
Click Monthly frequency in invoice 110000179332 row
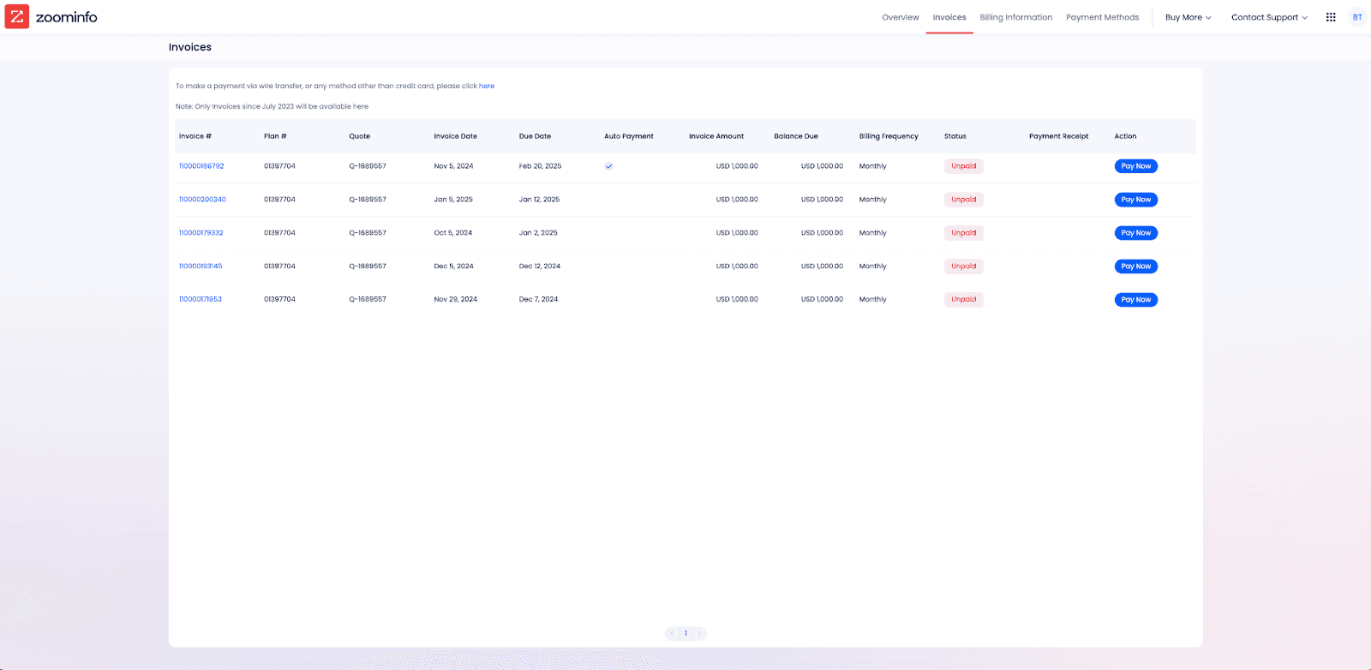[x=873, y=233]
